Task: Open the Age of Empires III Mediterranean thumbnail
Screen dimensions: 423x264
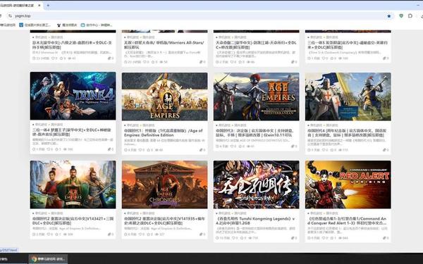Action: [257, 96]
